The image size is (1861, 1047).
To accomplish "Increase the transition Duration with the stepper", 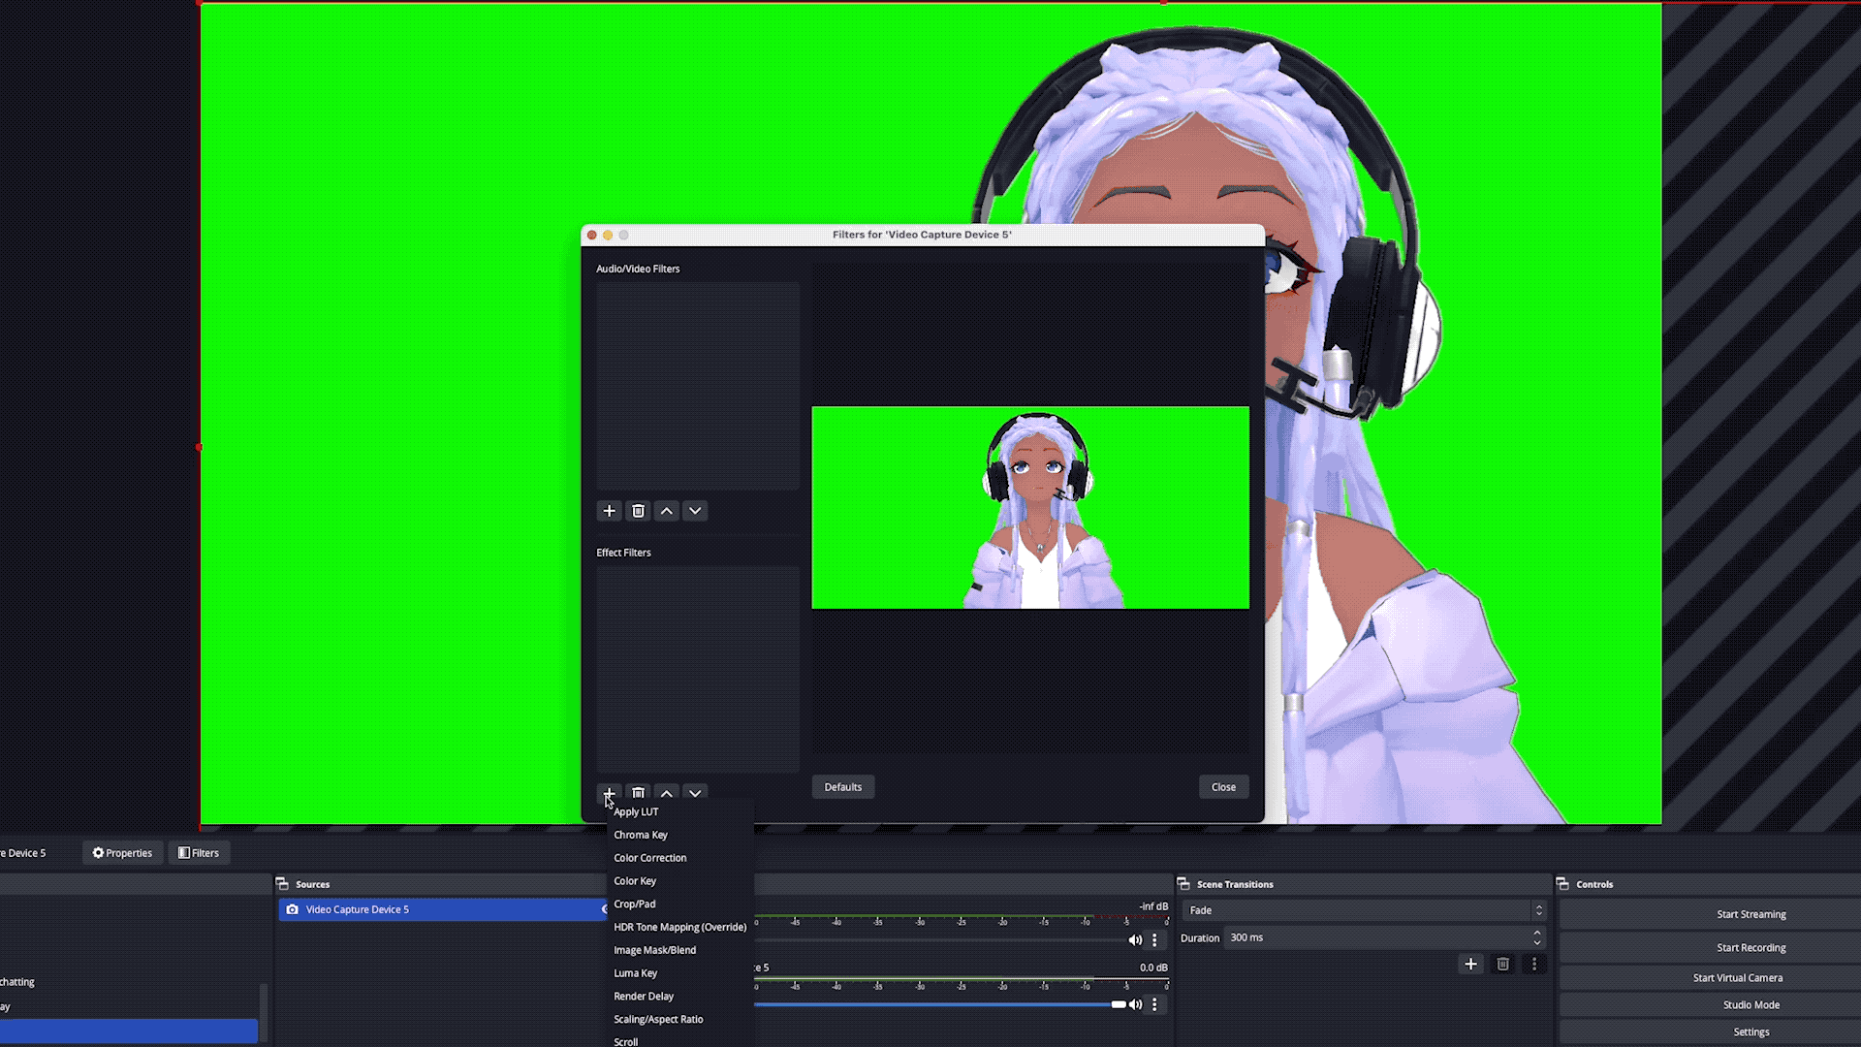I will pyautogui.click(x=1537, y=934).
